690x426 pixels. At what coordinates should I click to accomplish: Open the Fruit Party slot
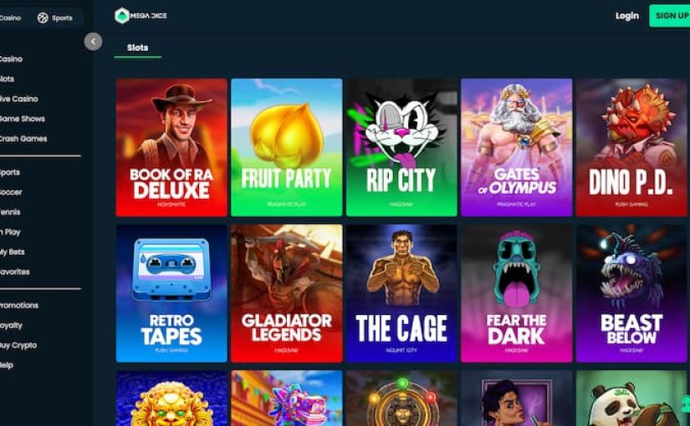(x=287, y=147)
